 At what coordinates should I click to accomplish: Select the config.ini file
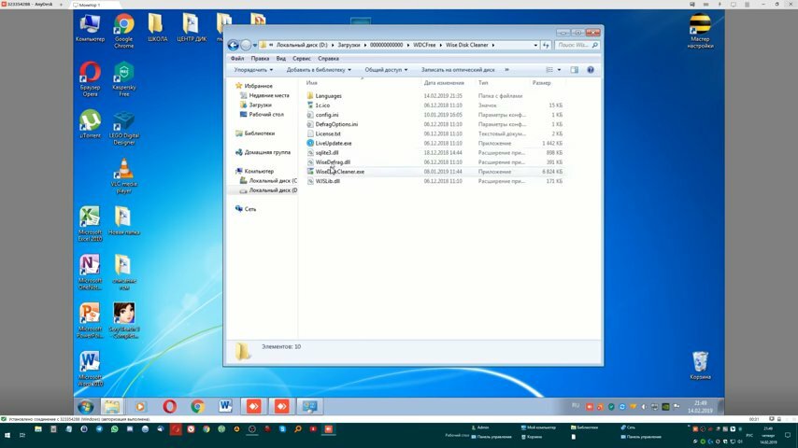[x=327, y=115]
